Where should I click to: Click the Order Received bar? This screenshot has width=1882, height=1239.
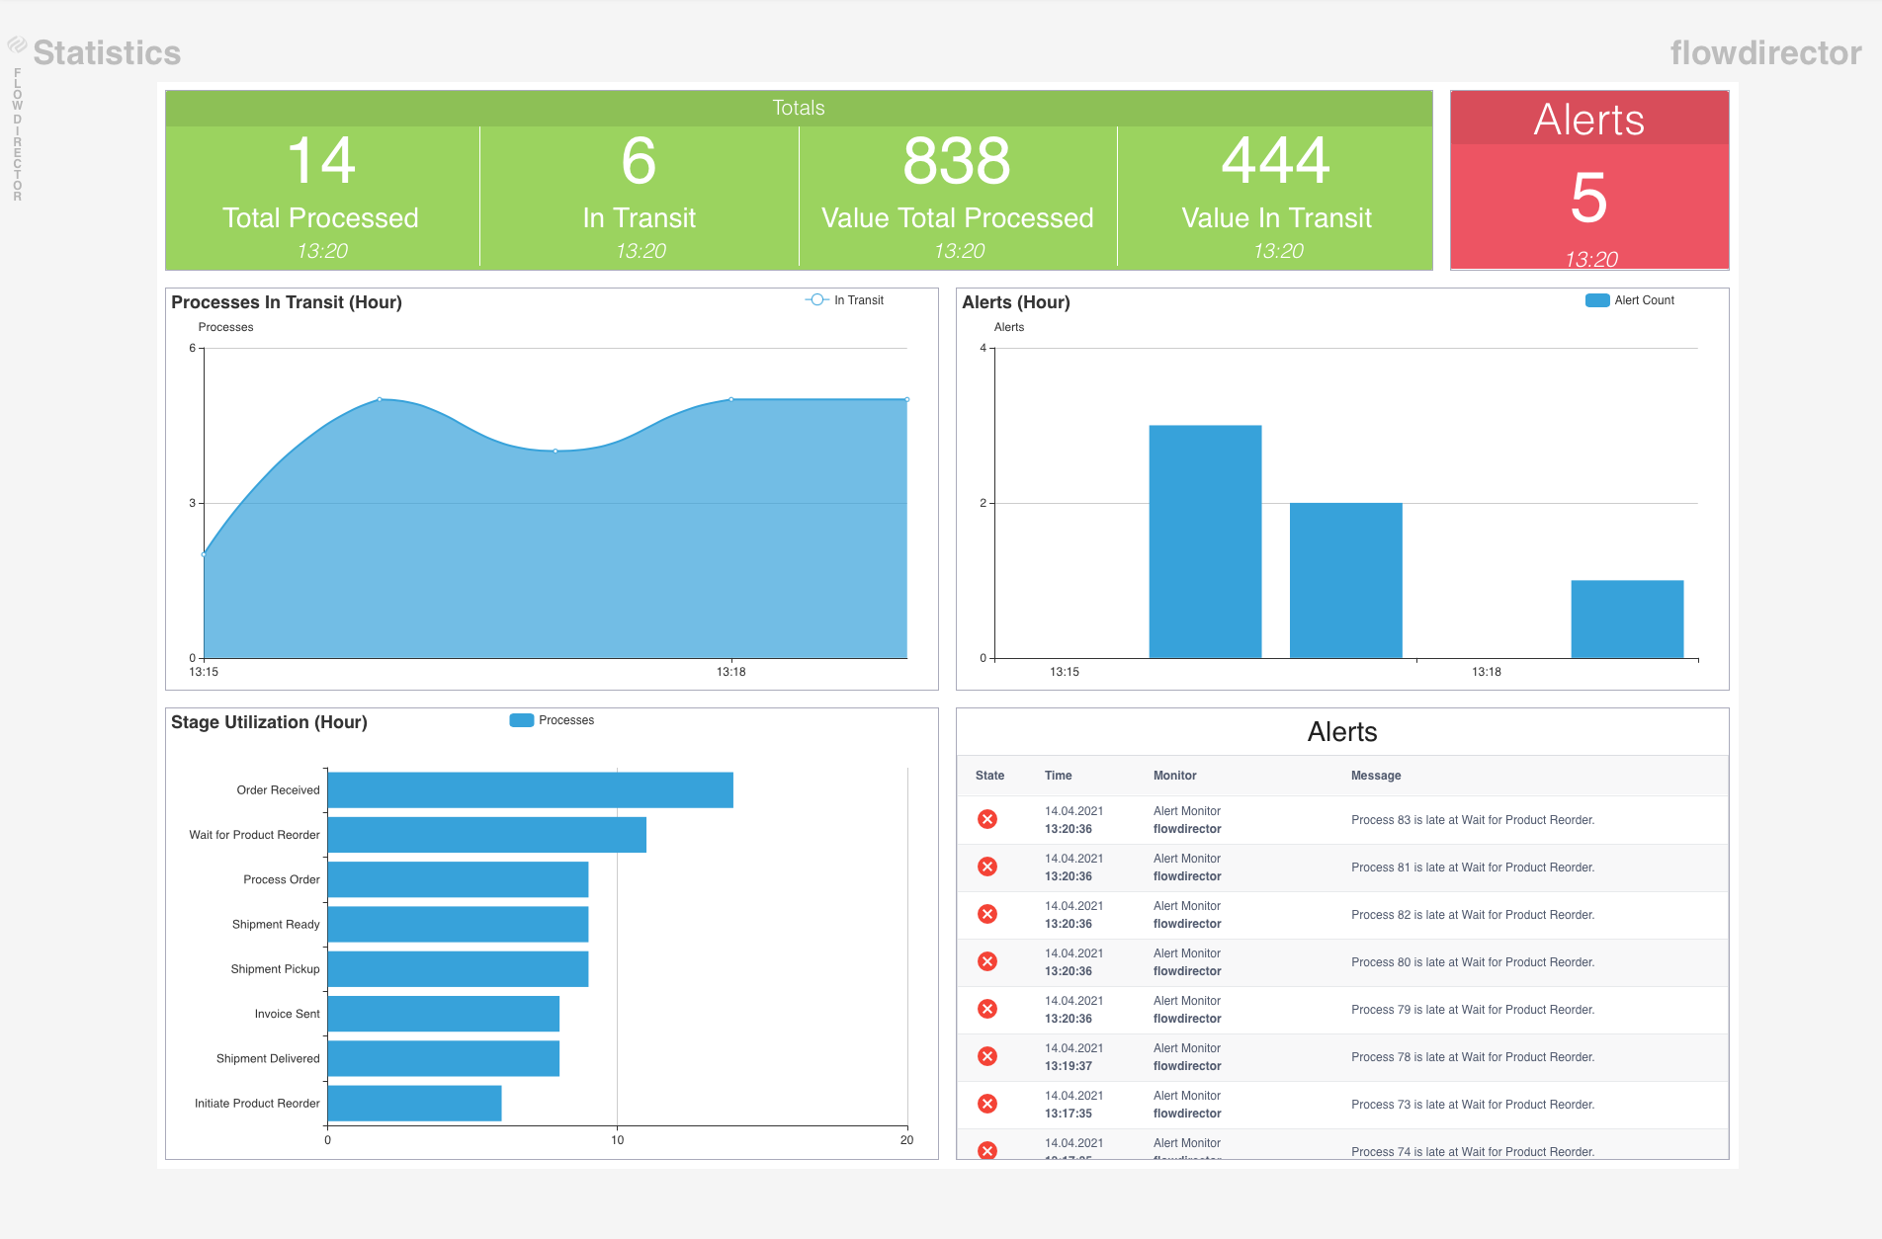(x=530, y=790)
